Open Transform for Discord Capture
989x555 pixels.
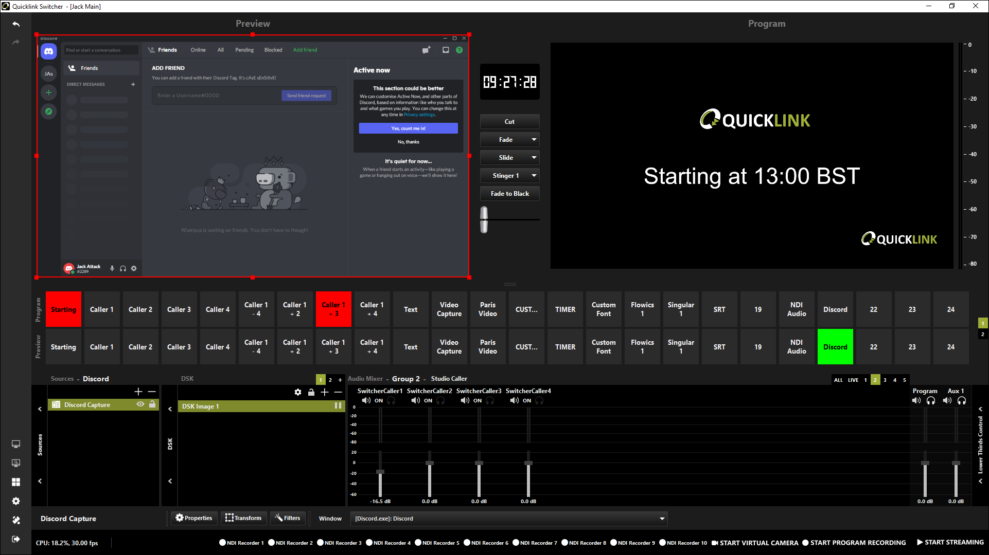tap(243, 518)
